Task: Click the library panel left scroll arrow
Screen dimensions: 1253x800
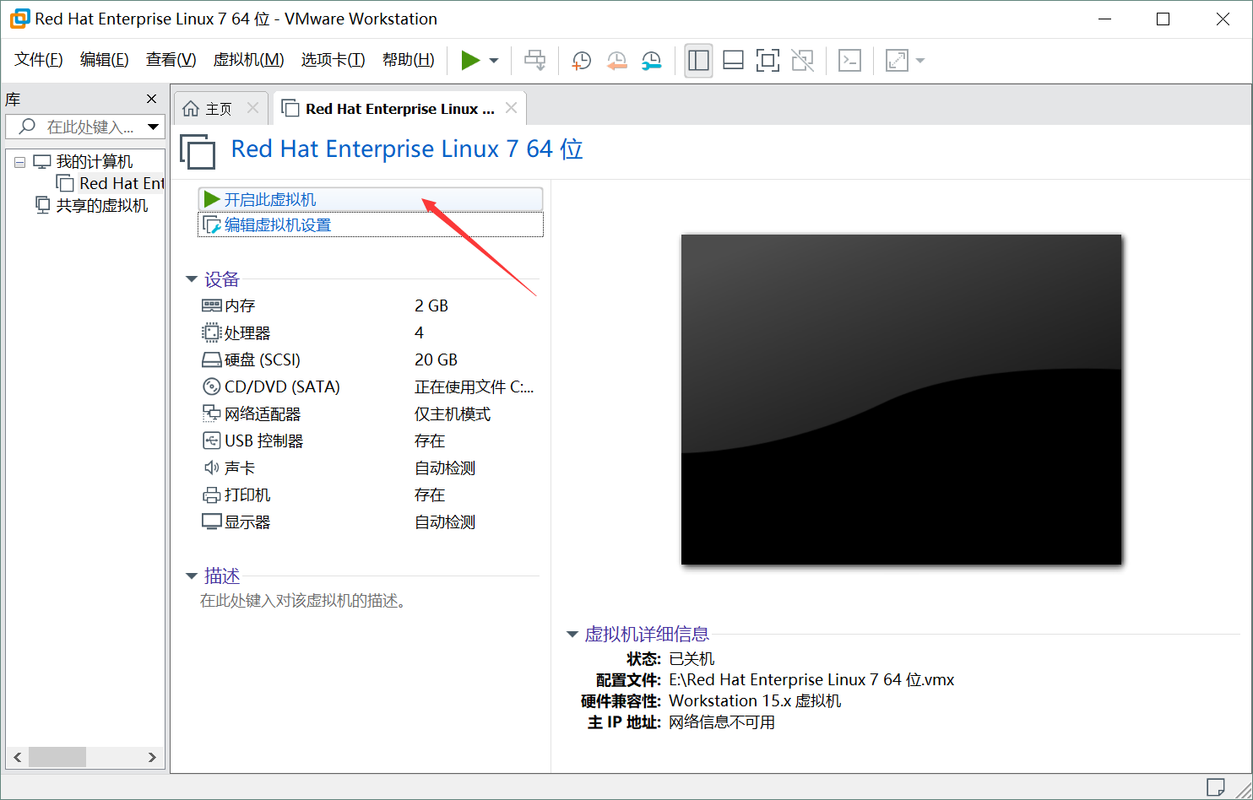Action: (x=18, y=757)
